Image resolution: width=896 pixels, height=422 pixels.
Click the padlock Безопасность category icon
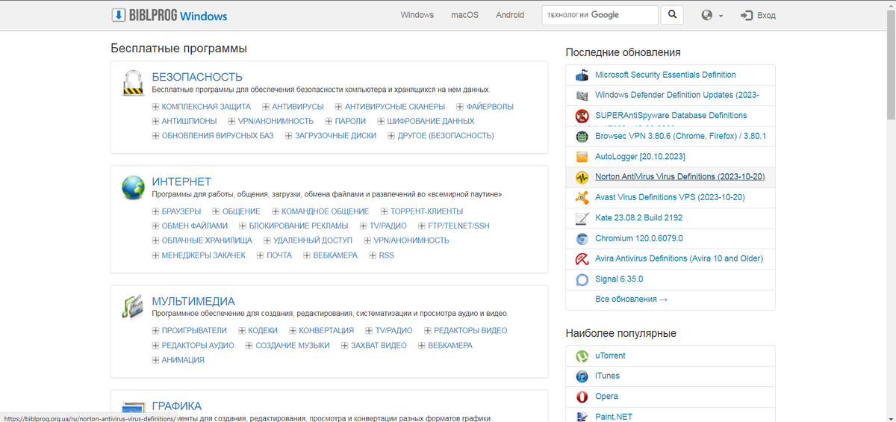click(x=133, y=83)
